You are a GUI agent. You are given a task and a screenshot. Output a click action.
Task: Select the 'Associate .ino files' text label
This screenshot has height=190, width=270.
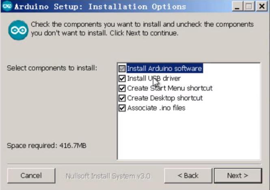click(x=156, y=108)
